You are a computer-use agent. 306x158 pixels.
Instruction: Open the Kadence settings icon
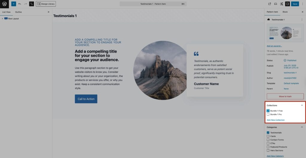click(281, 4)
